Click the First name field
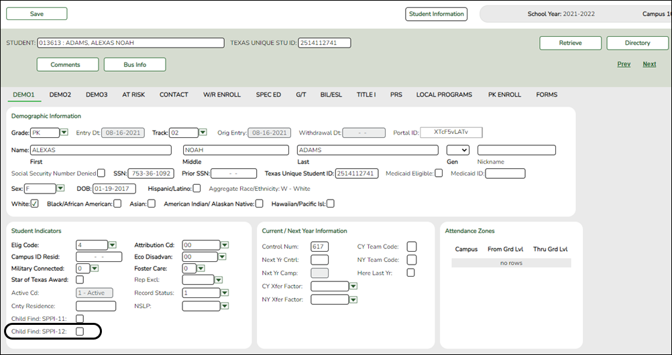Image resolution: width=672 pixels, height=355 pixels. coord(101,150)
